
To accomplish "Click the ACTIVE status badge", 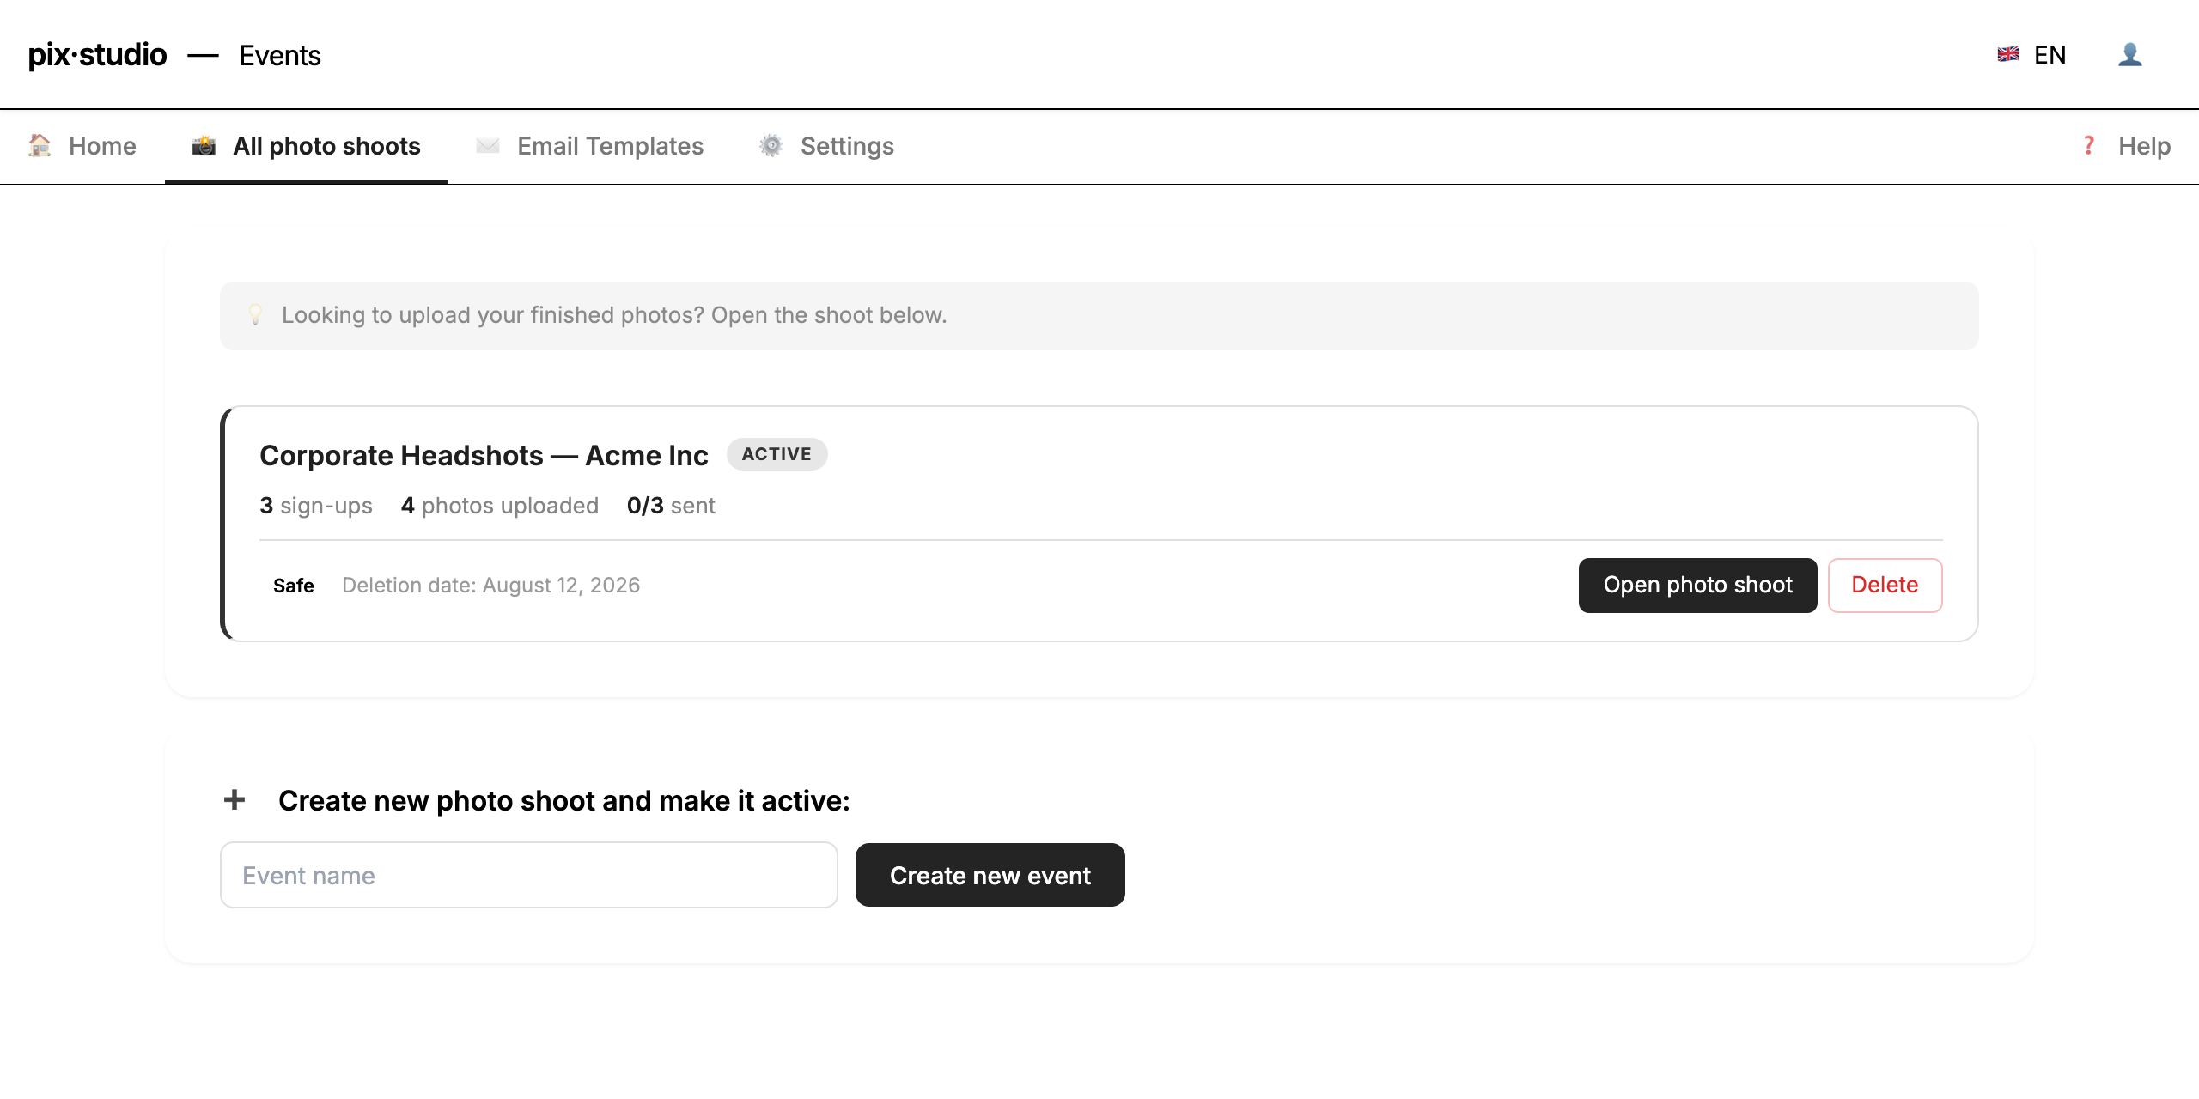I will [x=777, y=454].
